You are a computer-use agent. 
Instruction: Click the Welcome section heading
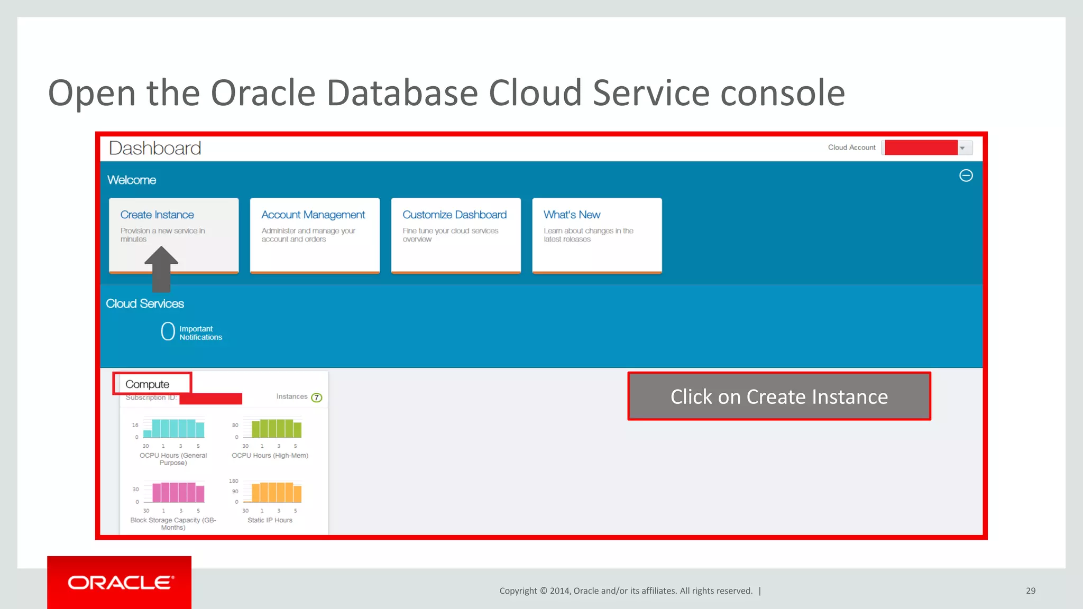pos(132,180)
